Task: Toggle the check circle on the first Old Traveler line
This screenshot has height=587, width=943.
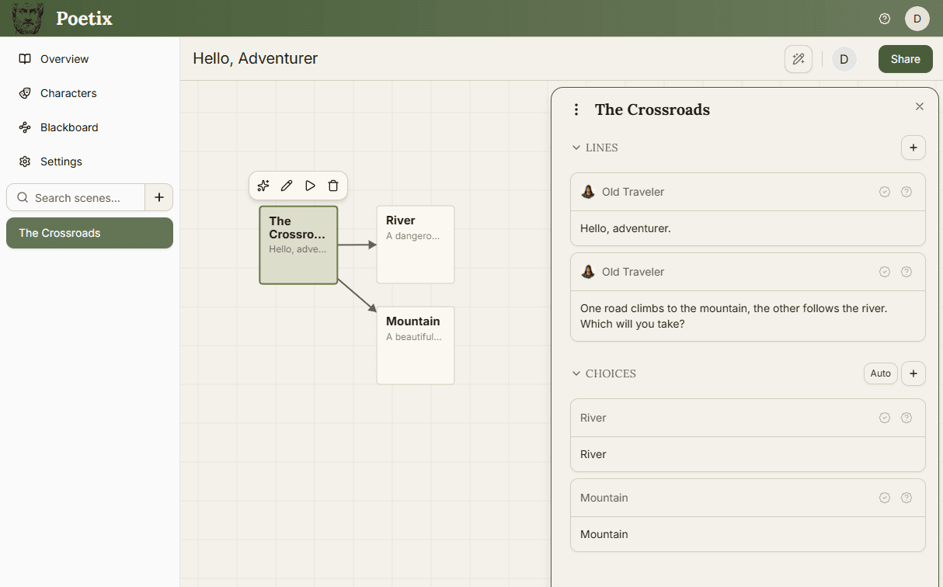Action: pyautogui.click(x=885, y=192)
